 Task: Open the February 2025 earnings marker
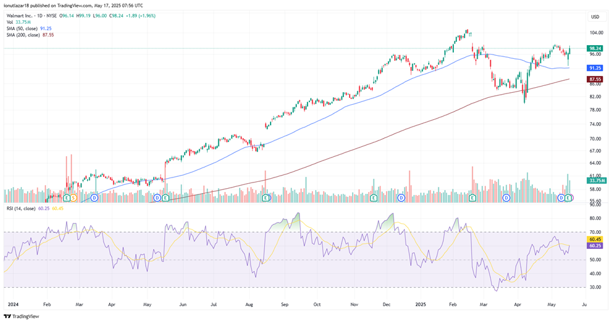click(x=472, y=198)
